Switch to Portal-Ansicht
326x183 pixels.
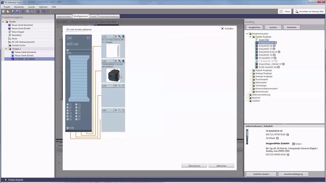click(14, 180)
